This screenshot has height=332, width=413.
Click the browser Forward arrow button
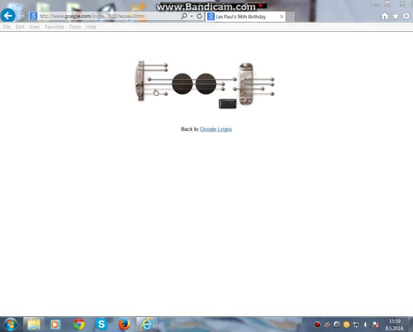[x=21, y=16]
